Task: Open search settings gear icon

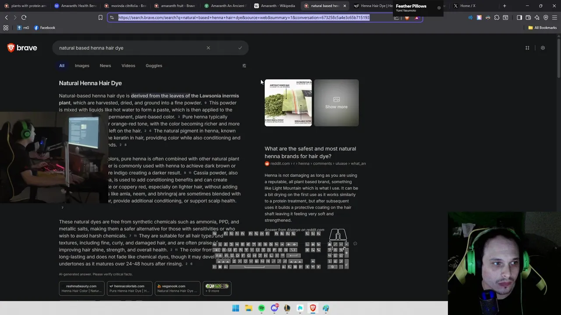Action: pos(543,48)
